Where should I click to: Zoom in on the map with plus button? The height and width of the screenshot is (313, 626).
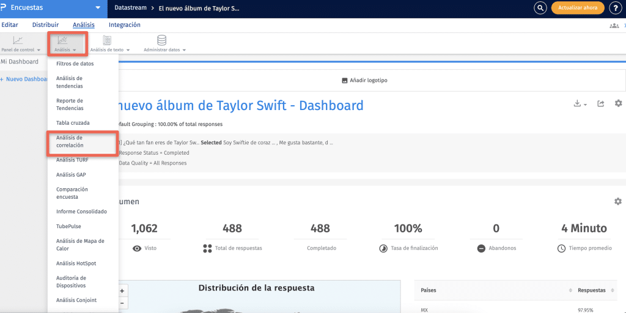122,292
